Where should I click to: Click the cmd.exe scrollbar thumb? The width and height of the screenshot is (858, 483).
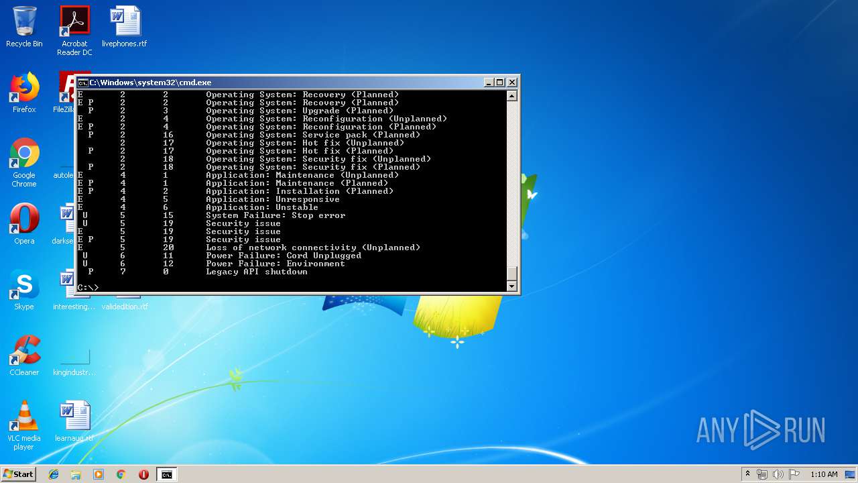(512, 274)
